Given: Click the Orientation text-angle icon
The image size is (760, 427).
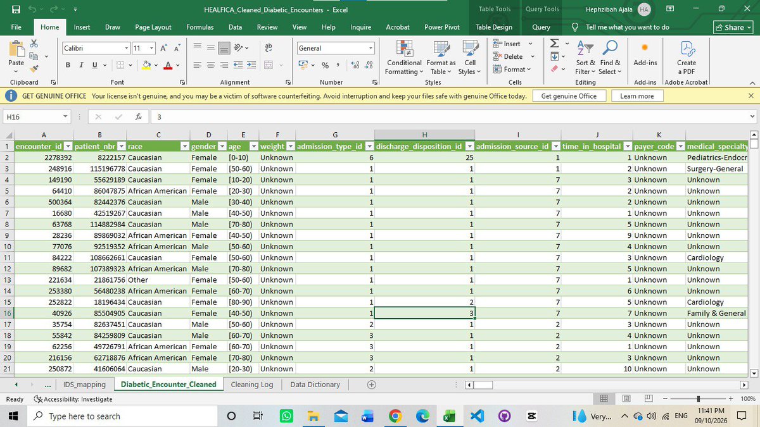Looking at the screenshot, I should click(239, 48).
